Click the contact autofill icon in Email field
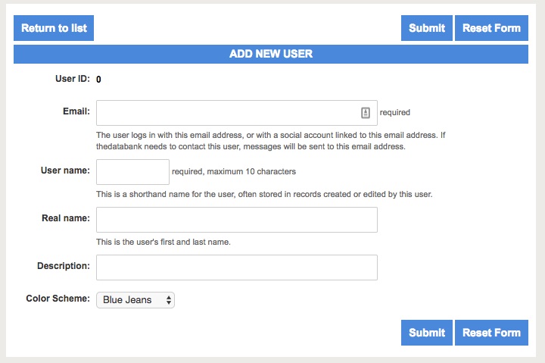The image size is (545, 363). click(366, 113)
